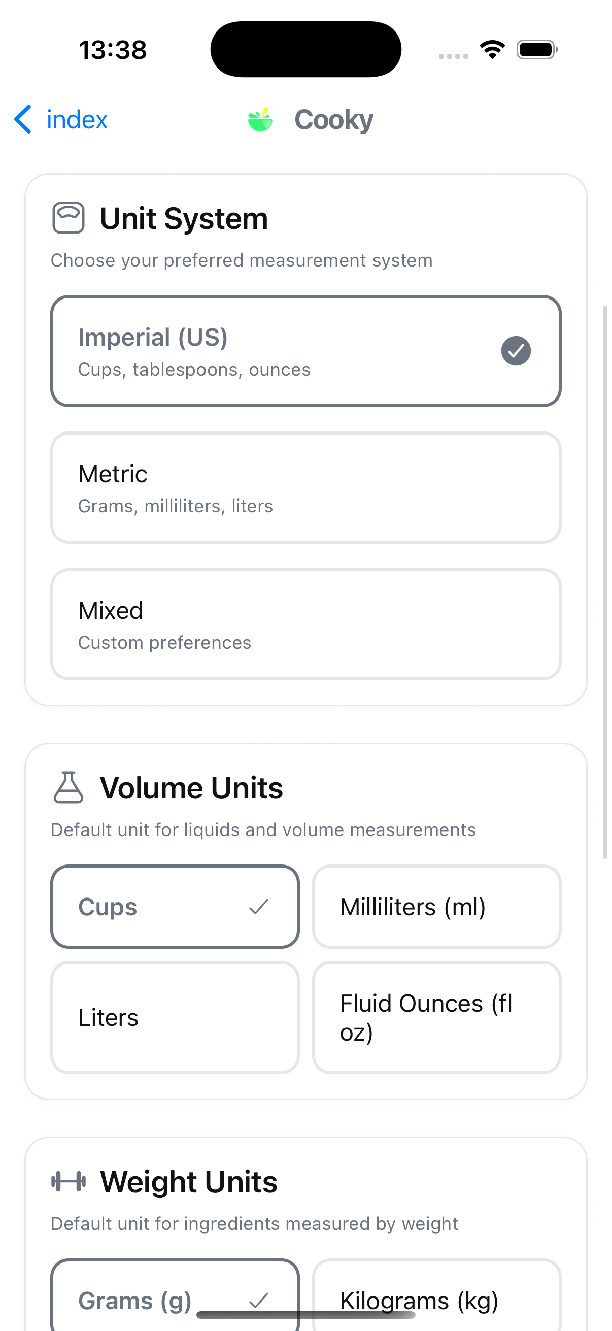The height and width of the screenshot is (1331, 612).
Task: Tap the Grams checkmark icon
Action: click(x=258, y=1300)
